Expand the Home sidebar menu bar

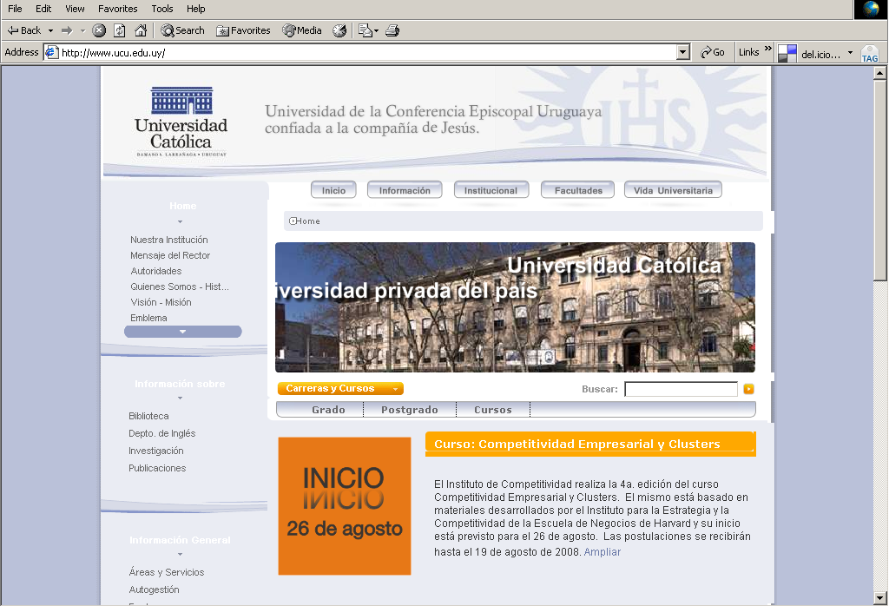pyautogui.click(x=182, y=332)
